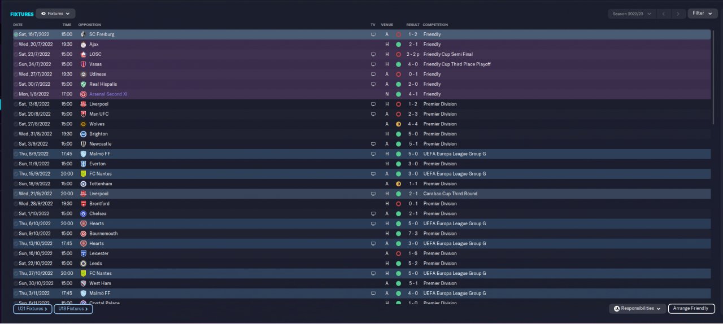Select the row circle for the Brighton fixture
Screen dimensions: 723x324
(16, 134)
